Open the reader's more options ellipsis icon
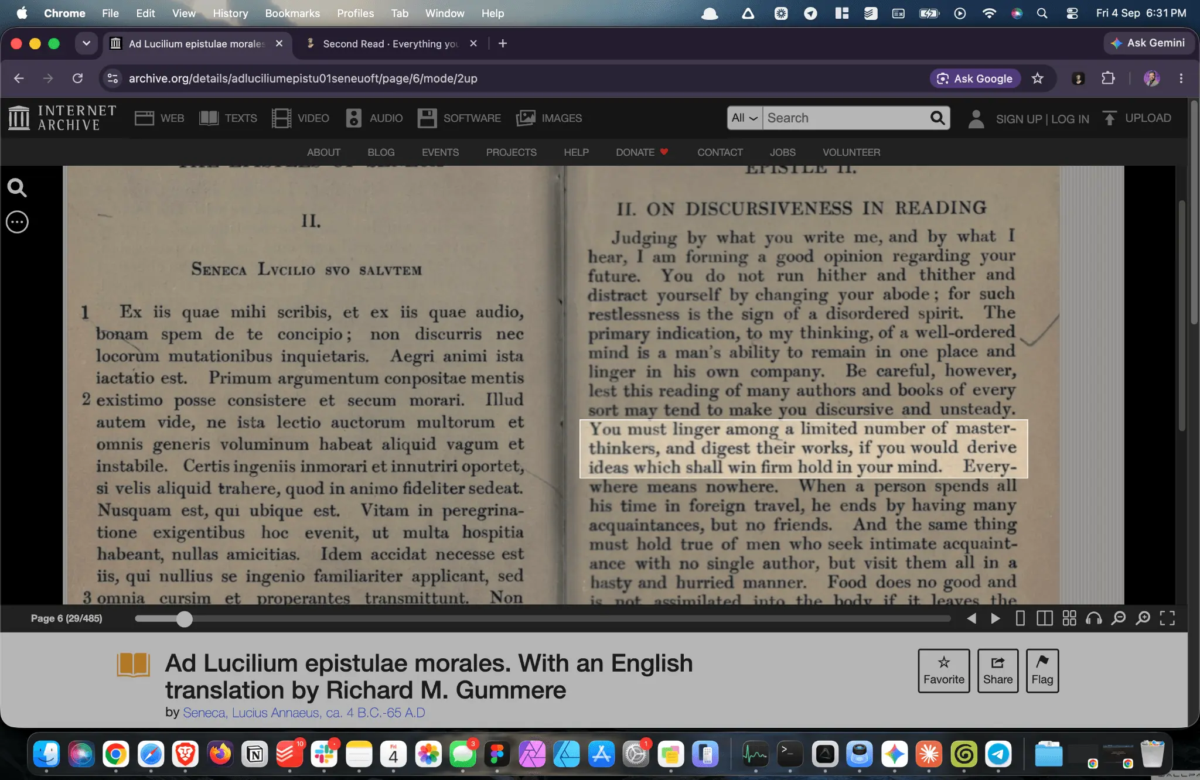This screenshot has width=1200, height=780. point(17,222)
